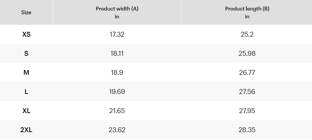Click the XL size label

click(26, 111)
